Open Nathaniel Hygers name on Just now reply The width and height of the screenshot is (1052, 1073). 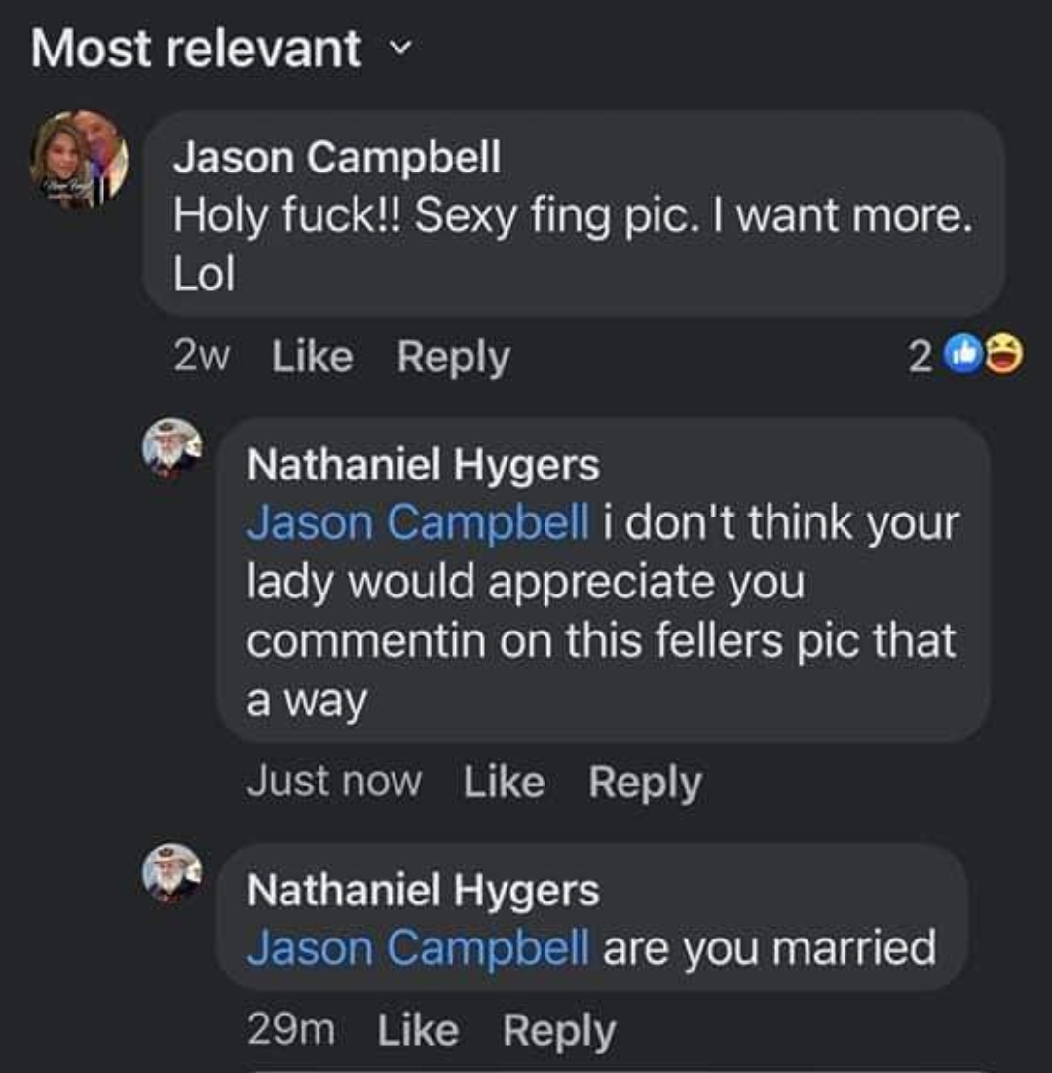(424, 465)
